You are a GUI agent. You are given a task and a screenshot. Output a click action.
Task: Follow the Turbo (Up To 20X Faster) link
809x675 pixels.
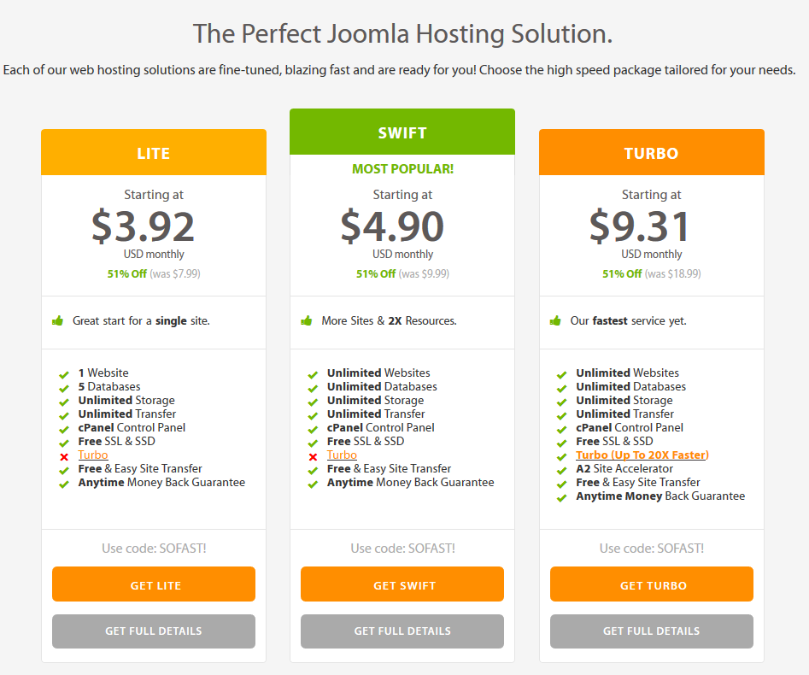pyautogui.click(x=642, y=455)
